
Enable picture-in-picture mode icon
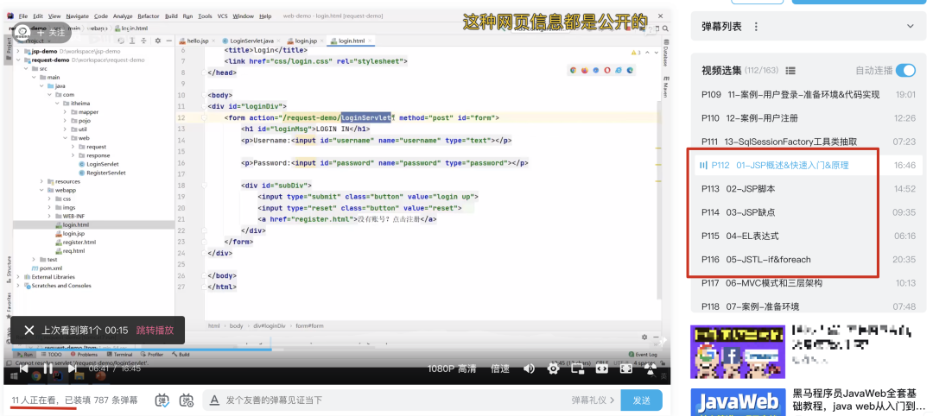tap(577, 369)
